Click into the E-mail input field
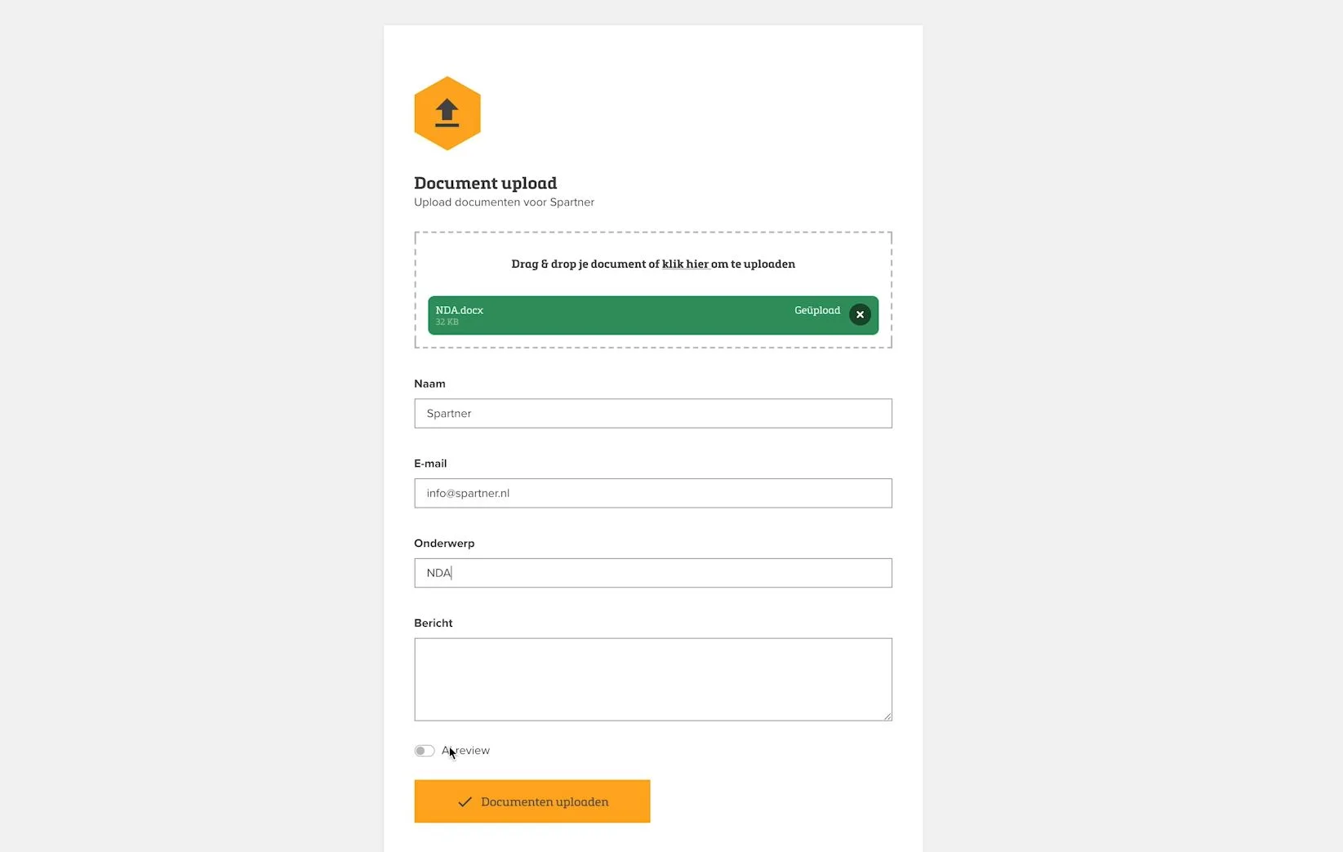Image resolution: width=1343 pixels, height=852 pixels. tap(652, 494)
